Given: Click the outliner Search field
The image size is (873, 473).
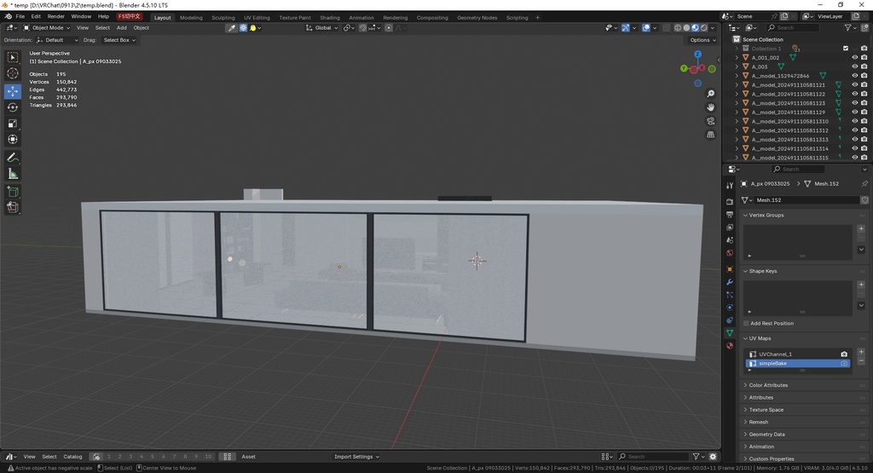Looking at the screenshot, I should point(792,28).
